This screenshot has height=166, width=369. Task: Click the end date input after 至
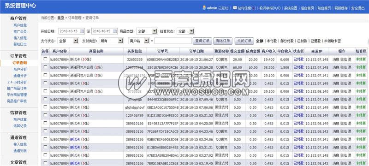pos(104,31)
